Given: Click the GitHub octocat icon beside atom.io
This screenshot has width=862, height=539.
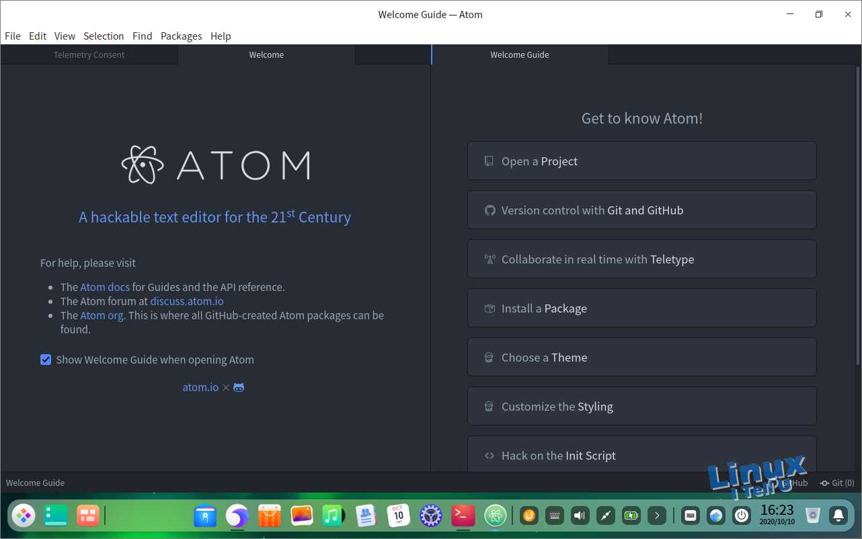Looking at the screenshot, I should 239,387.
